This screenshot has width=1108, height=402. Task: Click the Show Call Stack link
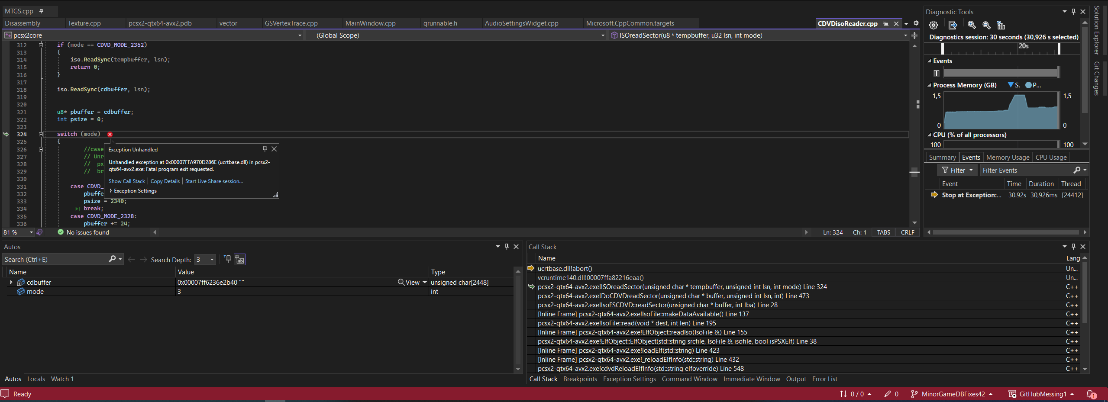click(x=126, y=181)
